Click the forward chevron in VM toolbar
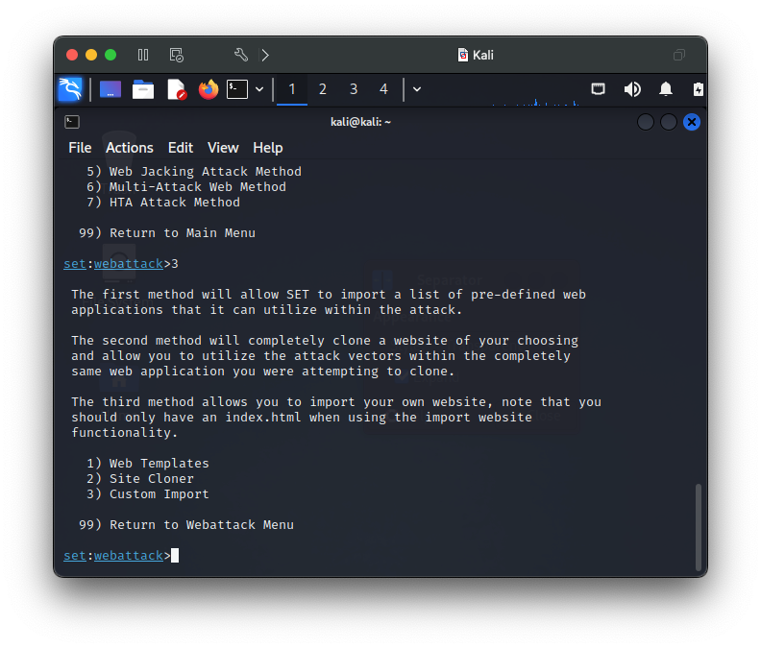Image resolution: width=761 pixels, height=648 pixels. 265,55
